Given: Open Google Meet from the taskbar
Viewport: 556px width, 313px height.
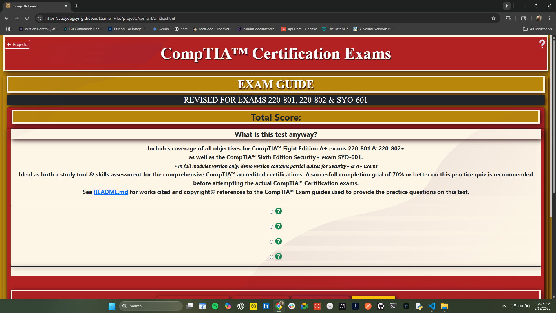Looking at the screenshot, I should 304,306.
